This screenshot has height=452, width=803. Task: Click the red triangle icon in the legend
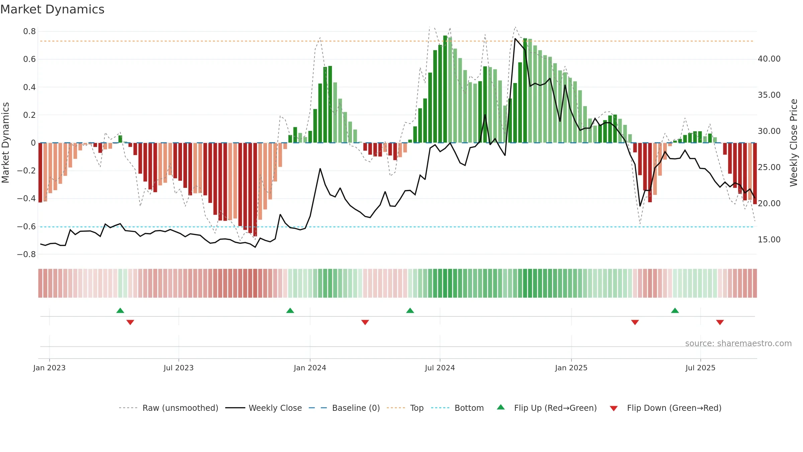tap(614, 408)
